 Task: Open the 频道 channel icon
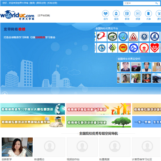[138, 14]
